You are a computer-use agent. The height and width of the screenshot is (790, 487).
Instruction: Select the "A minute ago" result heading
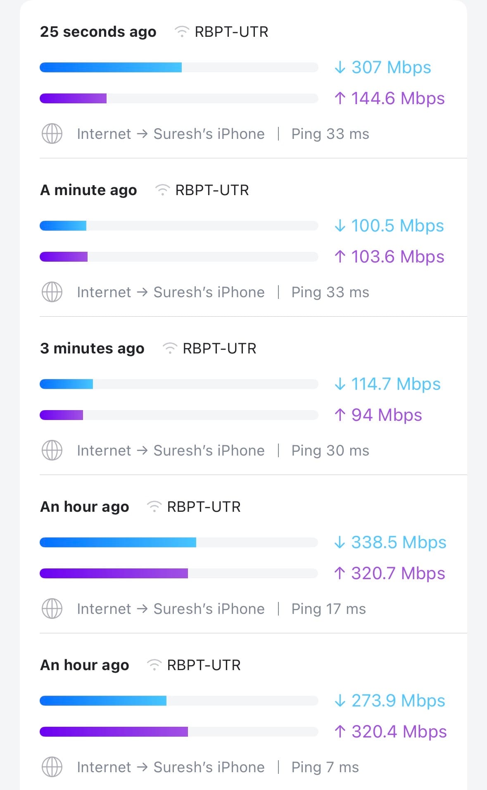(x=88, y=190)
